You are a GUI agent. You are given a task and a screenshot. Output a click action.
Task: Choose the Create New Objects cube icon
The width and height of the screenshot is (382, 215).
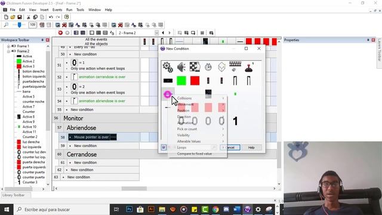(221, 67)
